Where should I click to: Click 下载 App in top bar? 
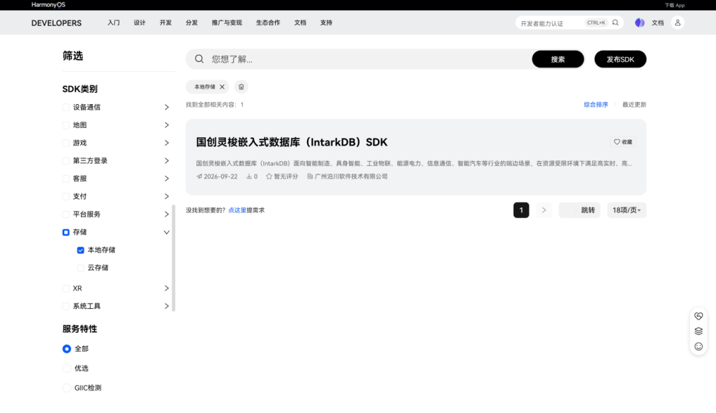point(674,5)
